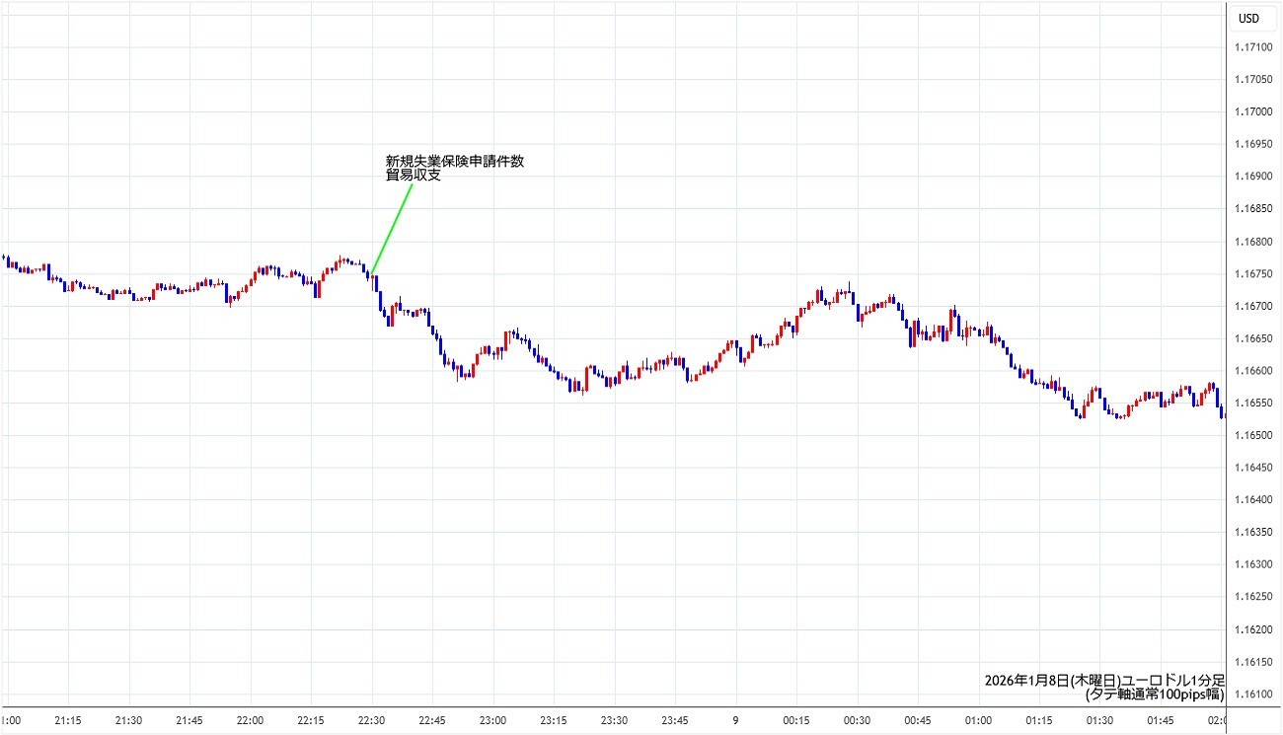This screenshot has width=1283, height=735.
Task: Click the 2026年1月8日 ユーロドル1分足 caption
Action: pyautogui.click(x=1103, y=680)
